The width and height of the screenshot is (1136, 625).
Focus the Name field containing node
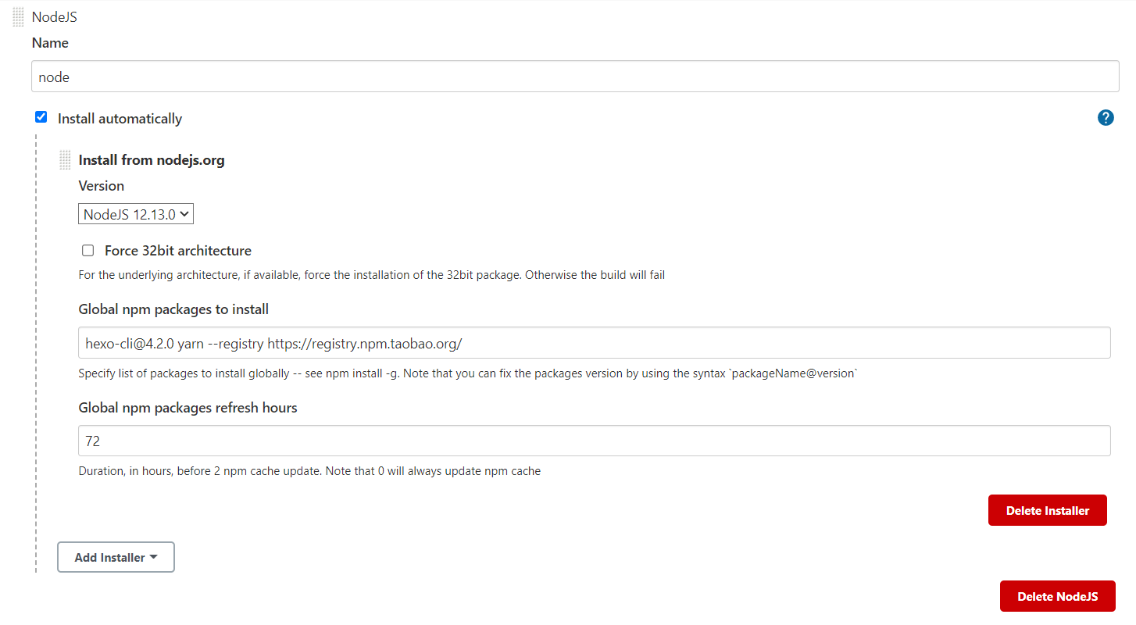tap(575, 77)
